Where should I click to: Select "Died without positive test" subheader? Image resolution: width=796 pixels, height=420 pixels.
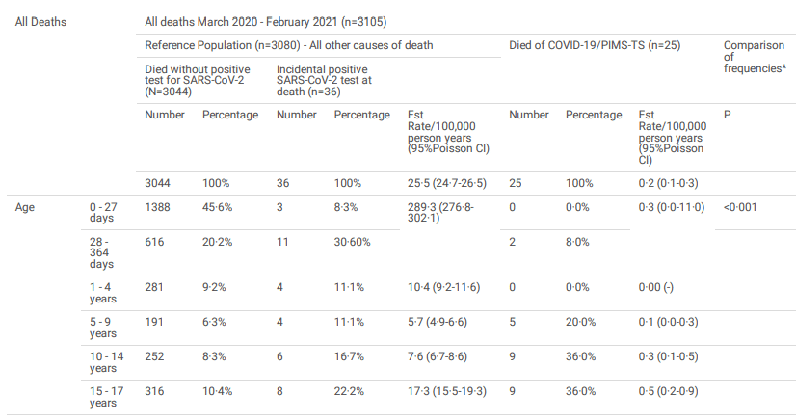198,81
